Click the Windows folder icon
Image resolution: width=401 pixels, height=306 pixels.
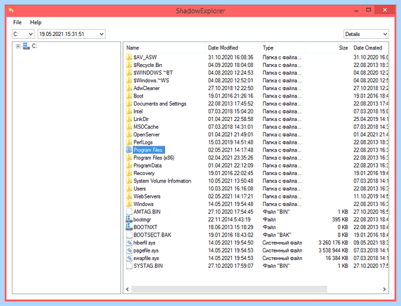coord(129,204)
